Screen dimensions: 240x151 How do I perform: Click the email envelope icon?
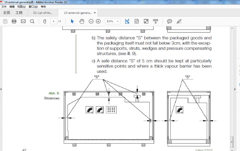coord(23,21)
